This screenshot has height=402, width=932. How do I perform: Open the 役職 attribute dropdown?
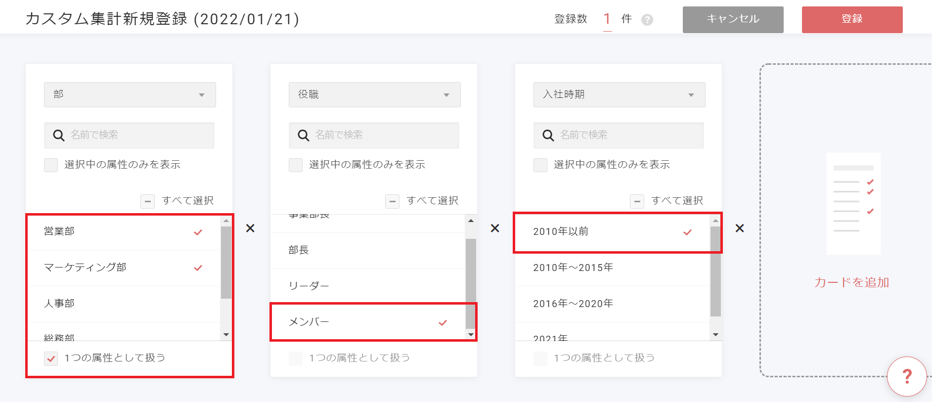coord(374,94)
